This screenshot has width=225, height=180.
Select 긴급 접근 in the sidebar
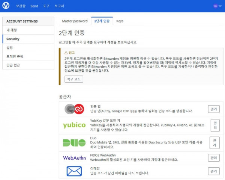tap(13, 65)
